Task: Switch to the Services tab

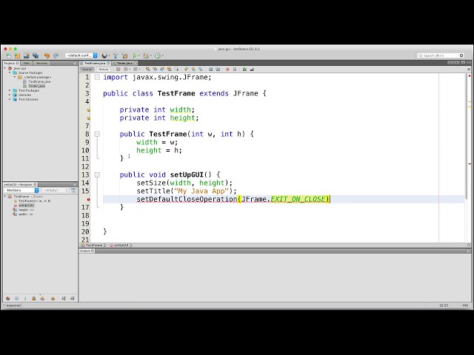Action: pyautogui.click(x=41, y=63)
